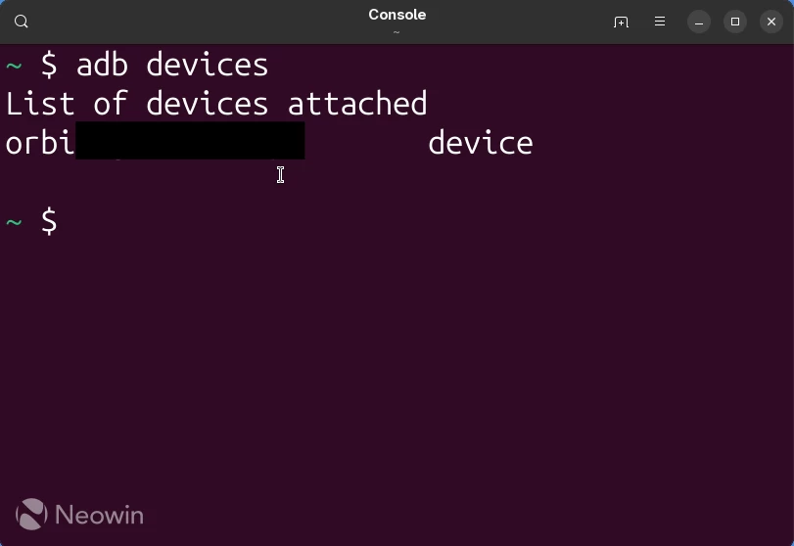
Task: Click the 'orbi' device name text
Action: point(40,143)
